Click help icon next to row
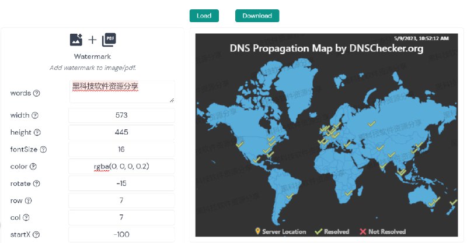Image resolution: width=467 pixels, height=243 pixels. (29, 201)
